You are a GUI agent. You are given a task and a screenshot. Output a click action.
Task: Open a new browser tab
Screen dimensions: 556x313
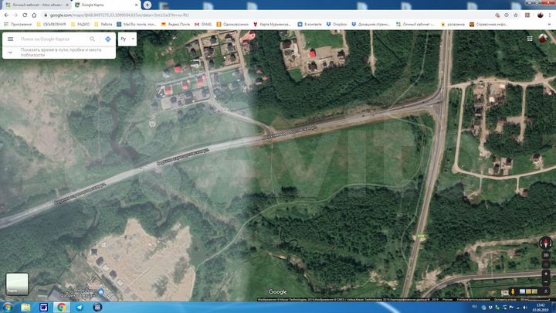[147, 5]
